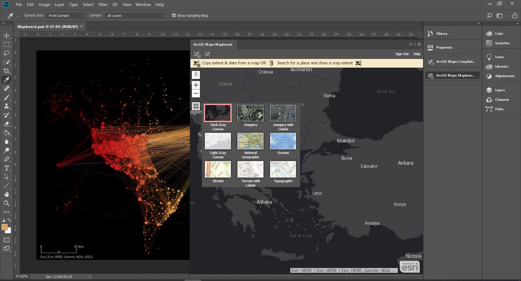Select the Hand tool

(7, 195)
